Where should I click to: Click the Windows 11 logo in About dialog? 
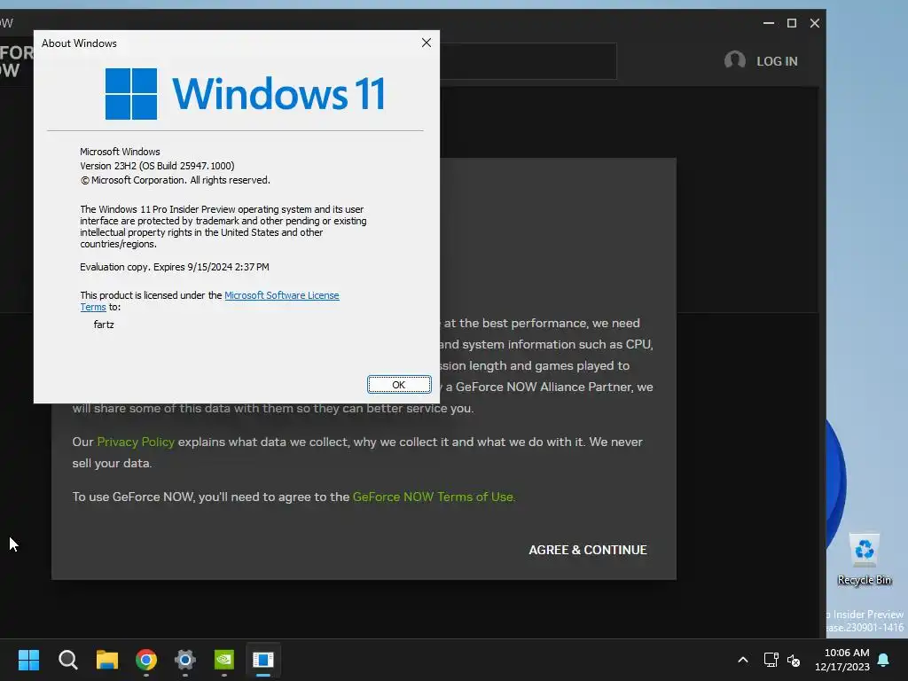(x=245, y=94)
